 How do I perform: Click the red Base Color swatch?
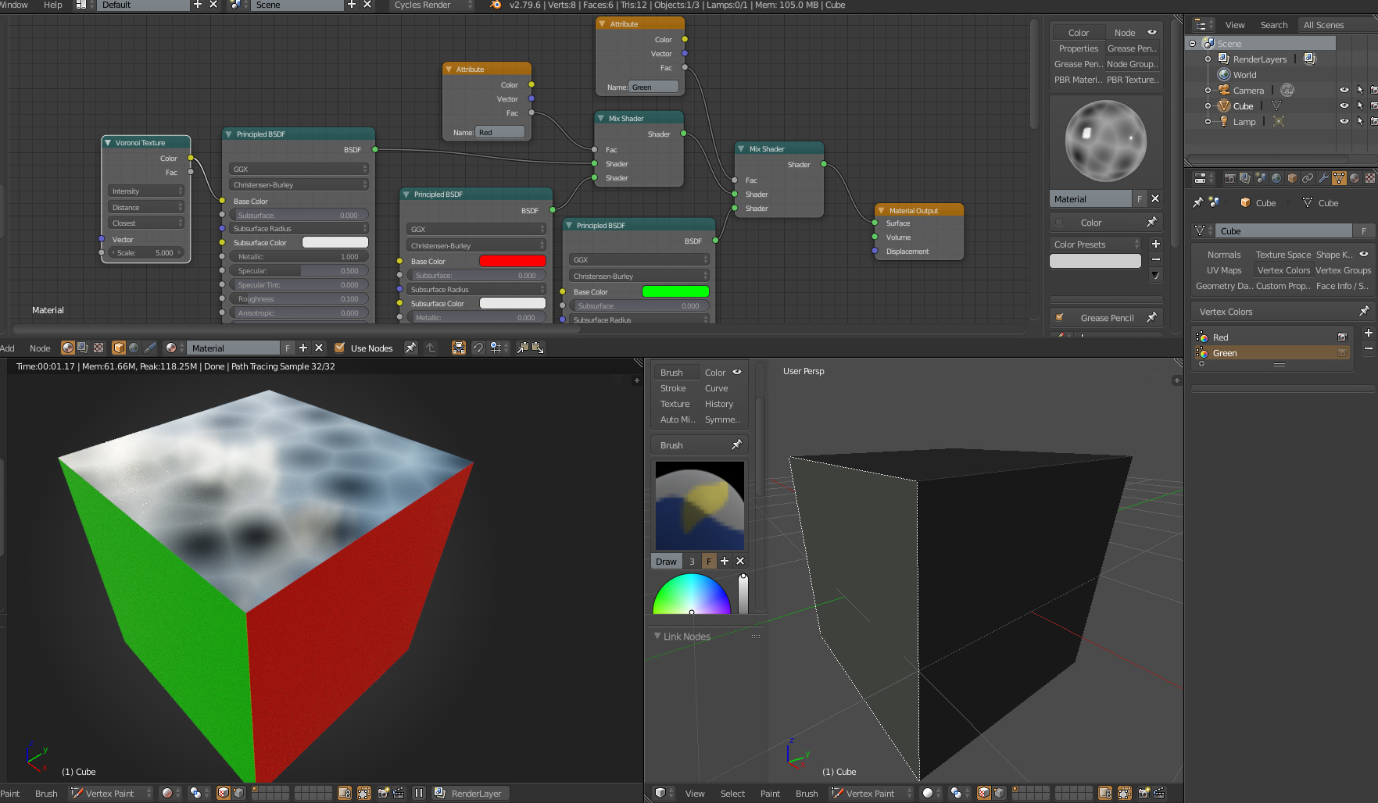pos(512,261)
